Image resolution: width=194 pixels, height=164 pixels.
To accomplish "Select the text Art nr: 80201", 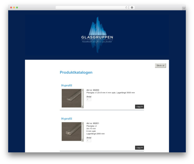I will pos(93,123).
